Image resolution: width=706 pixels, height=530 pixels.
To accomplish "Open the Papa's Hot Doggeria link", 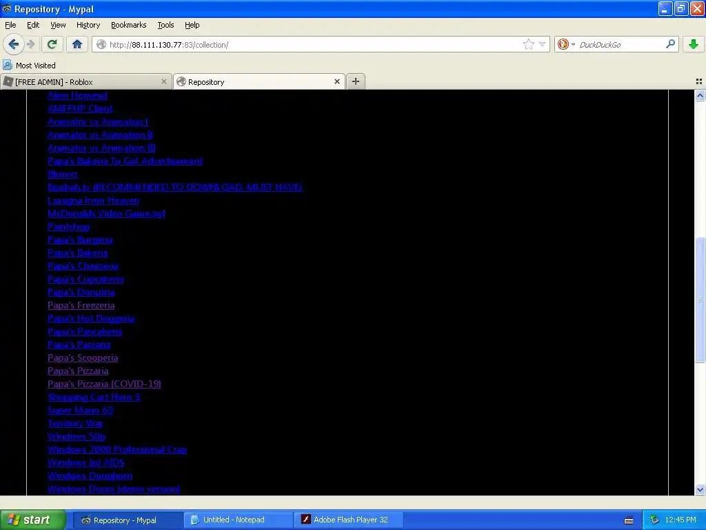I will (91, 318).
